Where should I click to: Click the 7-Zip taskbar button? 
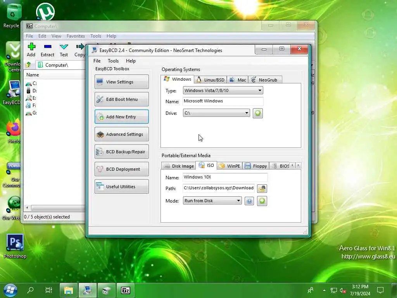[126, 290]
